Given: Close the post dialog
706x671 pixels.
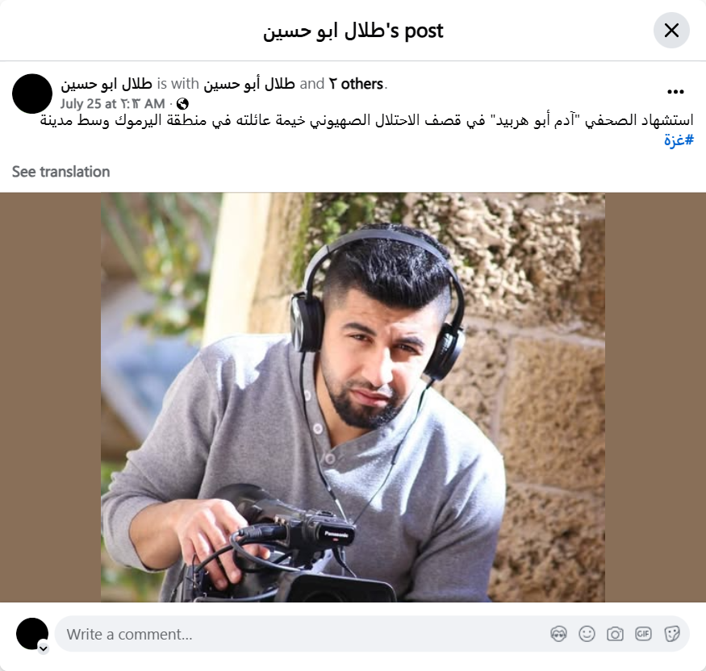Looking at the screenshot, I should pyautogui.click(x=671, y=30).
